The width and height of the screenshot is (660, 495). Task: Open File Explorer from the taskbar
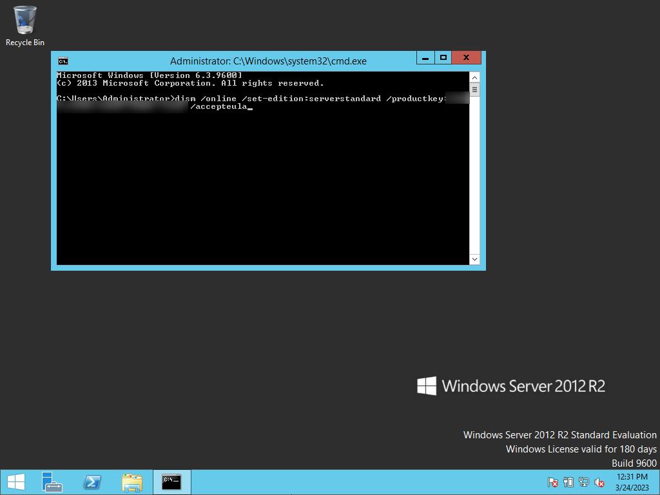pyautogui.click(x=131, y=482)
